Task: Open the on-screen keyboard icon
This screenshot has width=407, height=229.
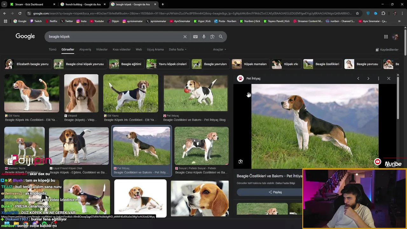Action: coord(196,37)
